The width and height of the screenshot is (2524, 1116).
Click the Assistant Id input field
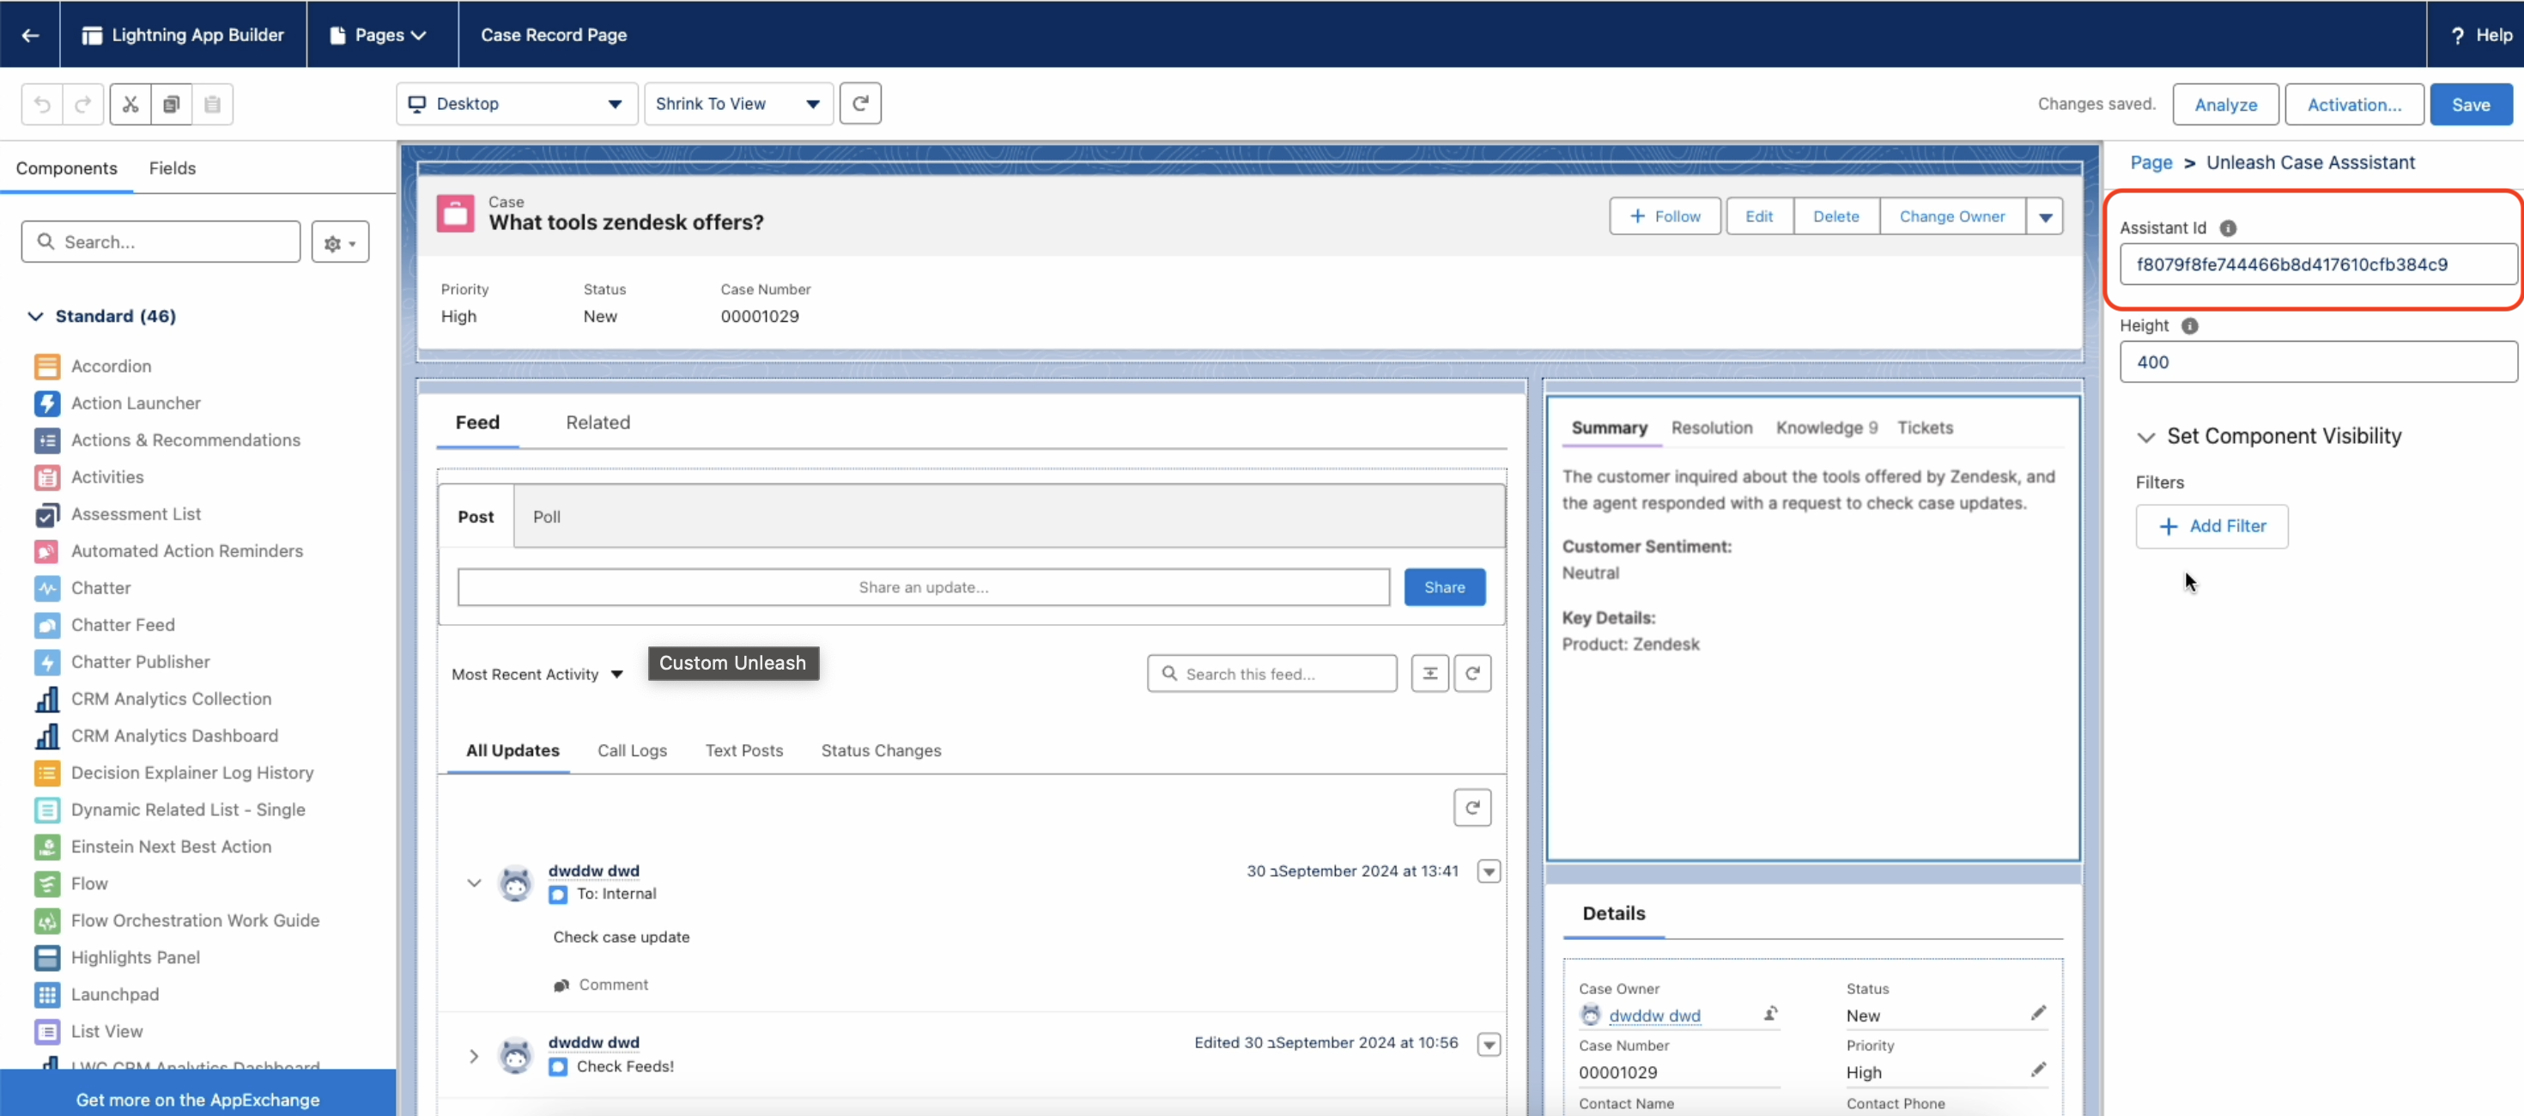2317,264
